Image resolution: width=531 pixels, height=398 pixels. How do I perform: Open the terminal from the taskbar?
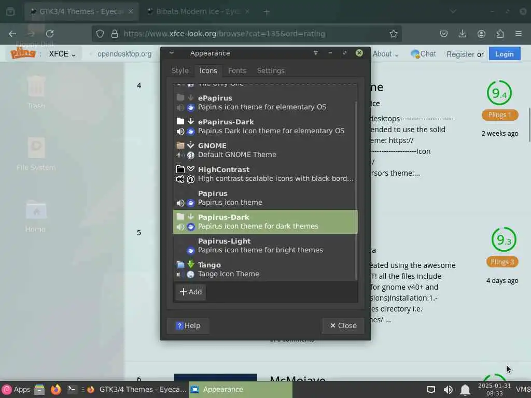click(72, 390)
